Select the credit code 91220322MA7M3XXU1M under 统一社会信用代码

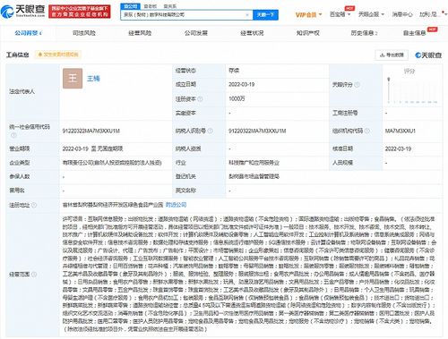pyautogui.click(x=91, y=131)
